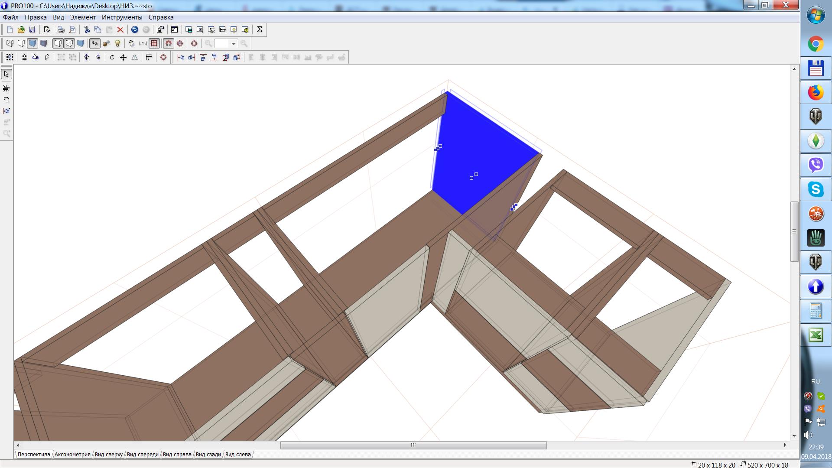Switch to the Аксонометрия view tab
832x468 pixels.
(72, 454)
